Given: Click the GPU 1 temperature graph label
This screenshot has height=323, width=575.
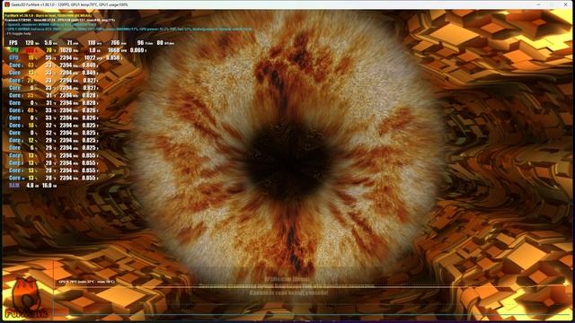Looking at the screenshot, I should coord(87,282).
